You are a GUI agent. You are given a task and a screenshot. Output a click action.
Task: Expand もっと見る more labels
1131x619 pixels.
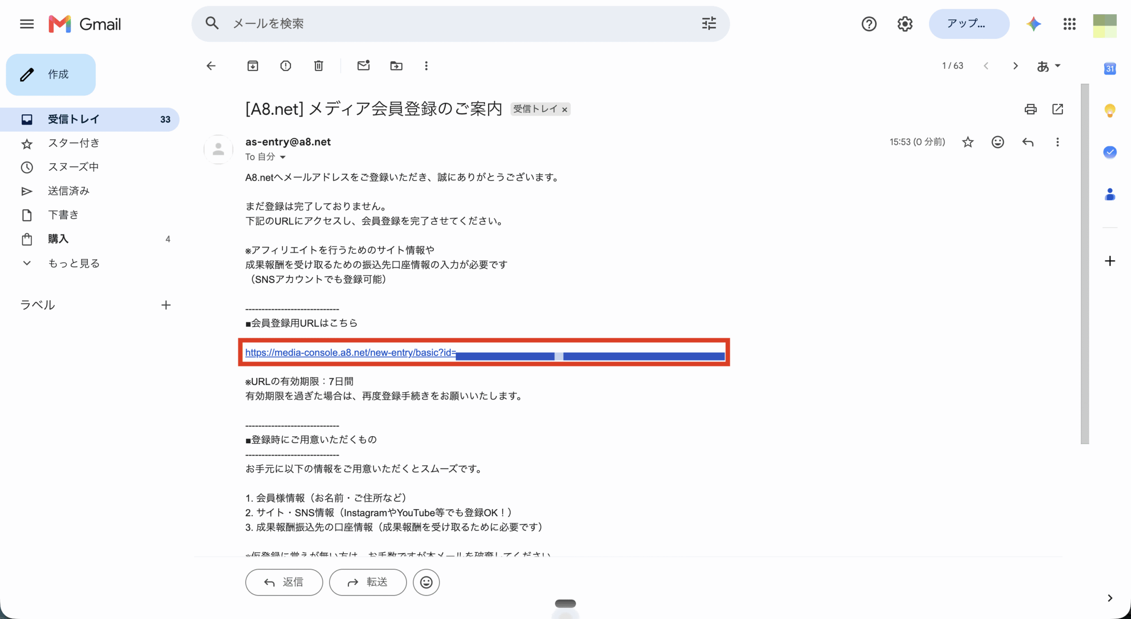(x=90, y=263)
